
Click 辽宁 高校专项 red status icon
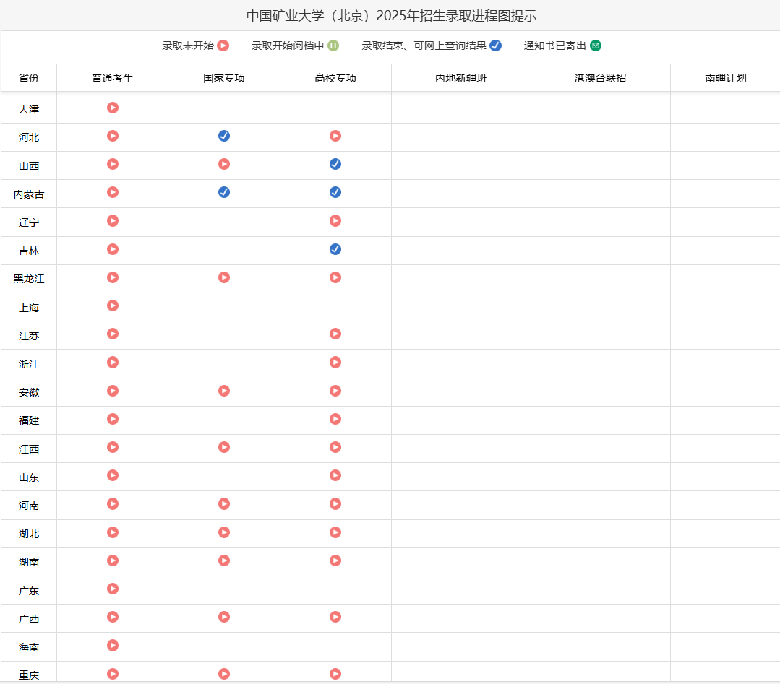point(335,221)
